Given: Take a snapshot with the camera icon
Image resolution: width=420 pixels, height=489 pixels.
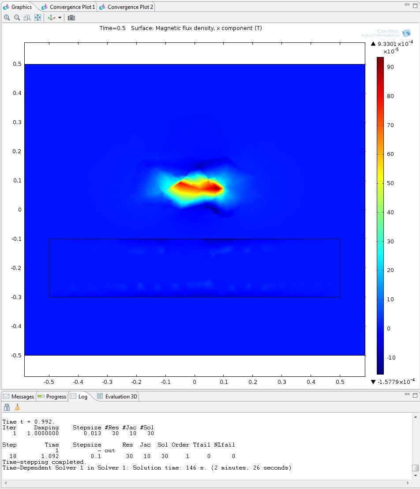Looking at the screenshot, I should [71, 18].
